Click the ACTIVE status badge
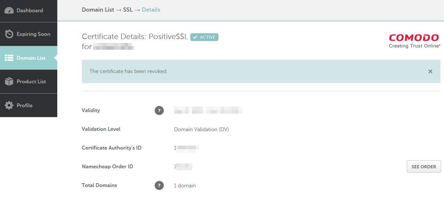This screenshot has height=199, width=444. (x=204, y=37)
